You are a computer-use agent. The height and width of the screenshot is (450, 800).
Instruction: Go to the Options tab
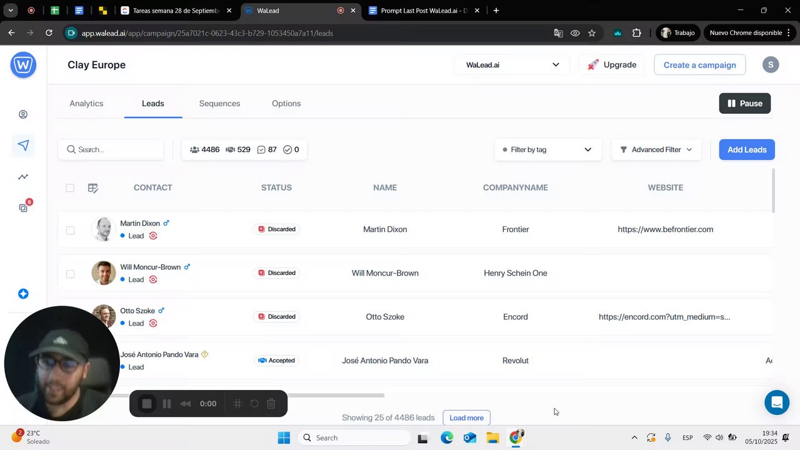[286, 104]
